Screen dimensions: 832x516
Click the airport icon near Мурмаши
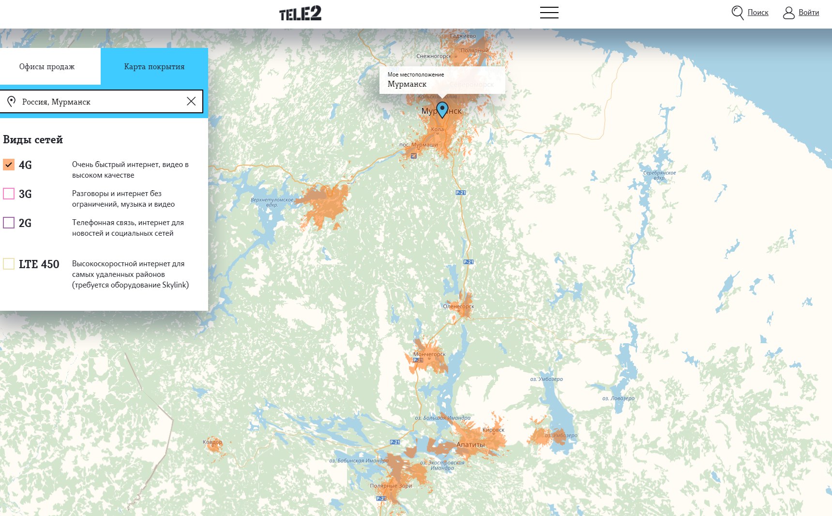(x=413, y=156)
